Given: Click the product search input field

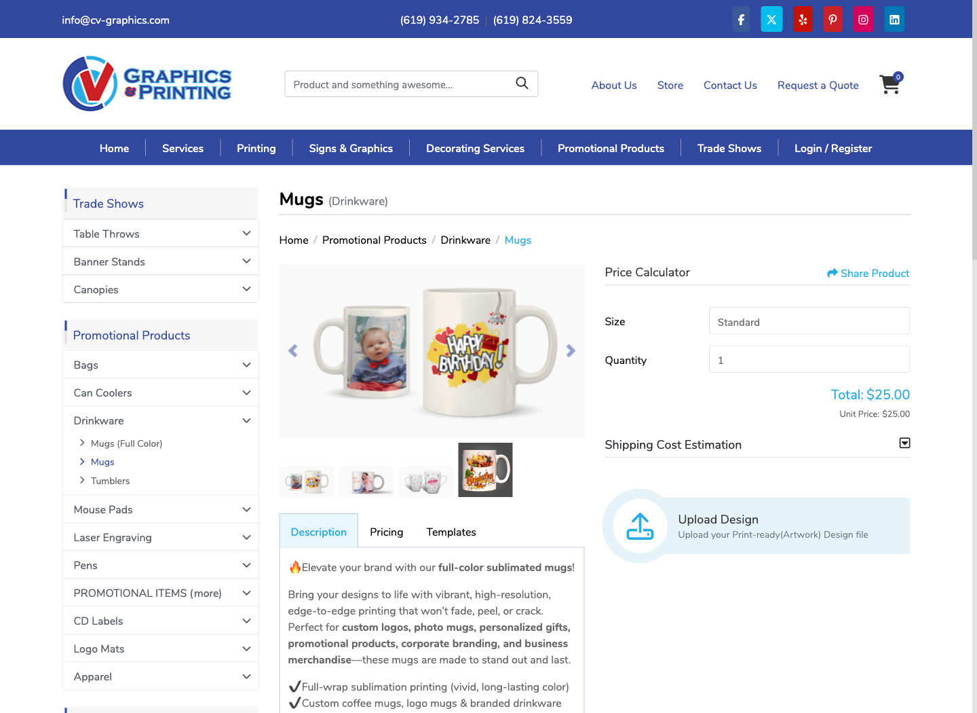Looking at the screenshot, I should [x=411, y=84].
